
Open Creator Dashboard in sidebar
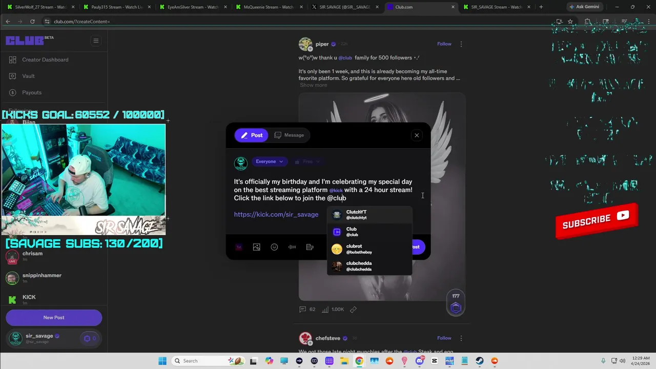[x=45, y=59]
